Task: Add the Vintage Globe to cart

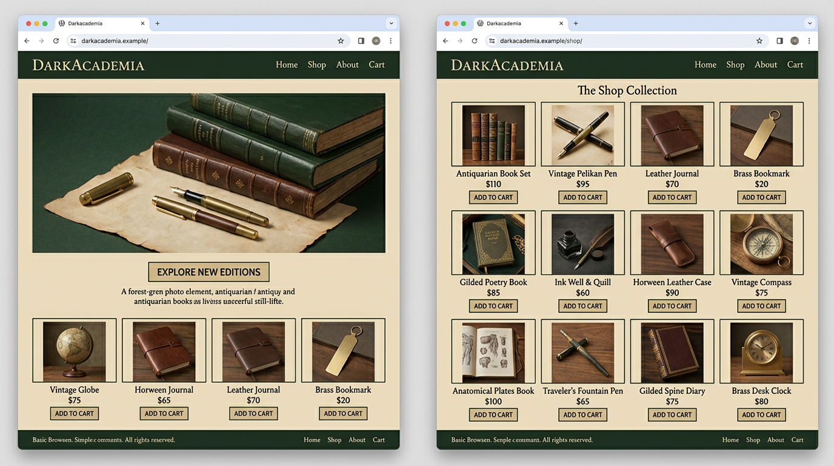Action: click(74, 414)
